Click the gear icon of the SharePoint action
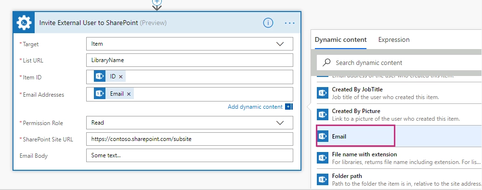Image resolution: width=482 pixels, height=190 pixels. point(24,23)
